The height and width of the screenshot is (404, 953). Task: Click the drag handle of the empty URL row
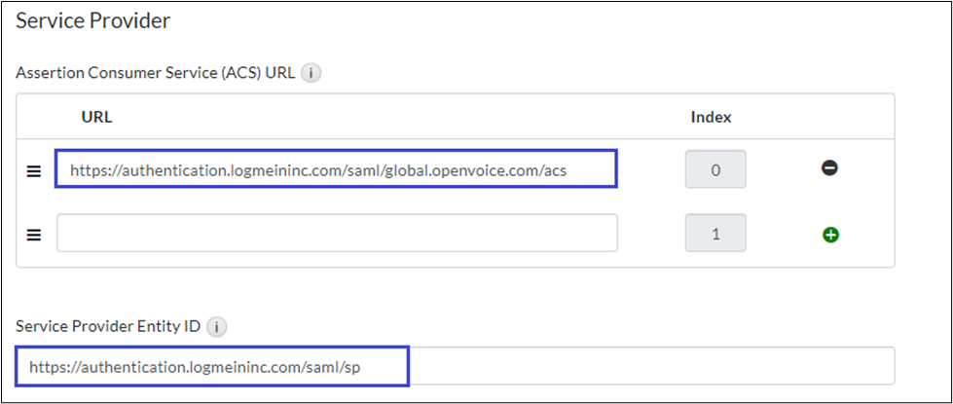tap(33, 235)
